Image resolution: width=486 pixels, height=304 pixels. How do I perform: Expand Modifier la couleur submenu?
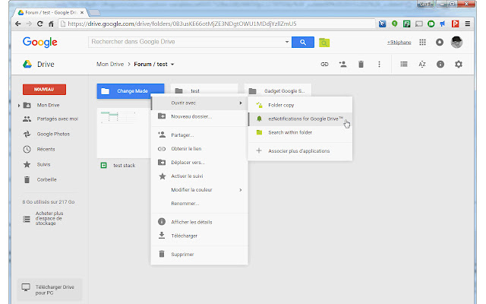pyautogui.click(x=199, y=190)
